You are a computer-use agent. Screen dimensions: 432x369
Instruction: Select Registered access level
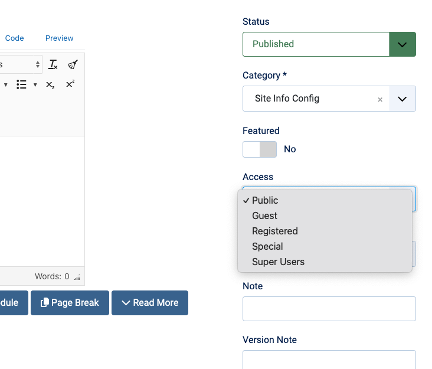274,231
